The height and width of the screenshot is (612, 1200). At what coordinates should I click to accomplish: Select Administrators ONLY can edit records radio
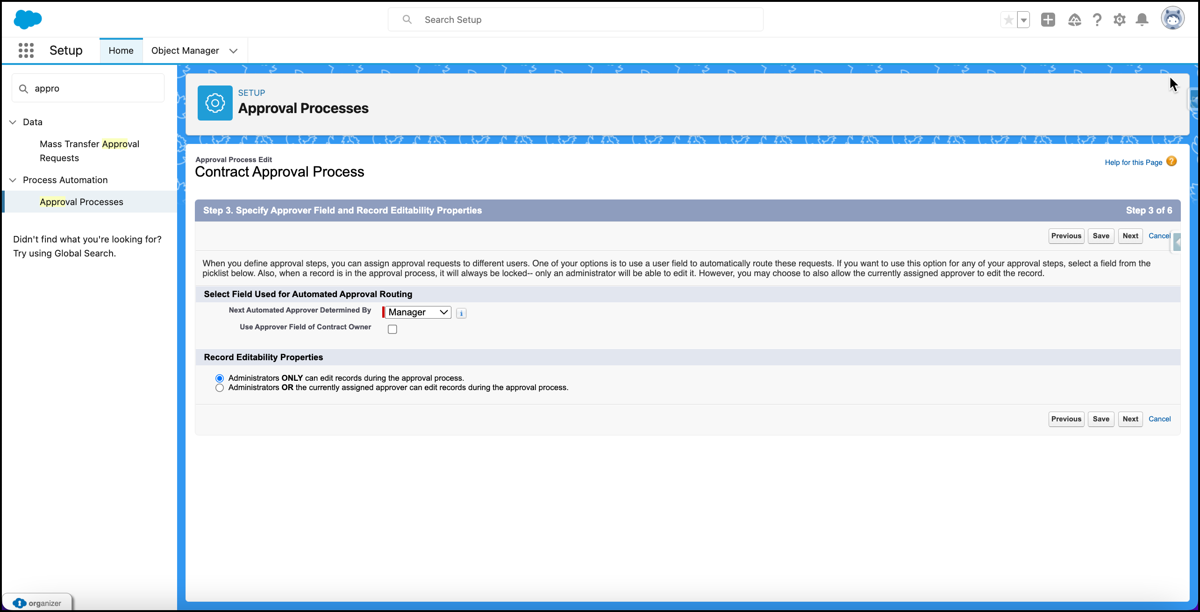pyautogui.click(x=220, y=378)
